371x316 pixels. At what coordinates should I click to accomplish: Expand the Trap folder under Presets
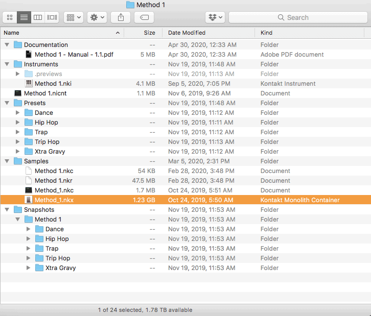pyautogui.click(x=18, y=132)
